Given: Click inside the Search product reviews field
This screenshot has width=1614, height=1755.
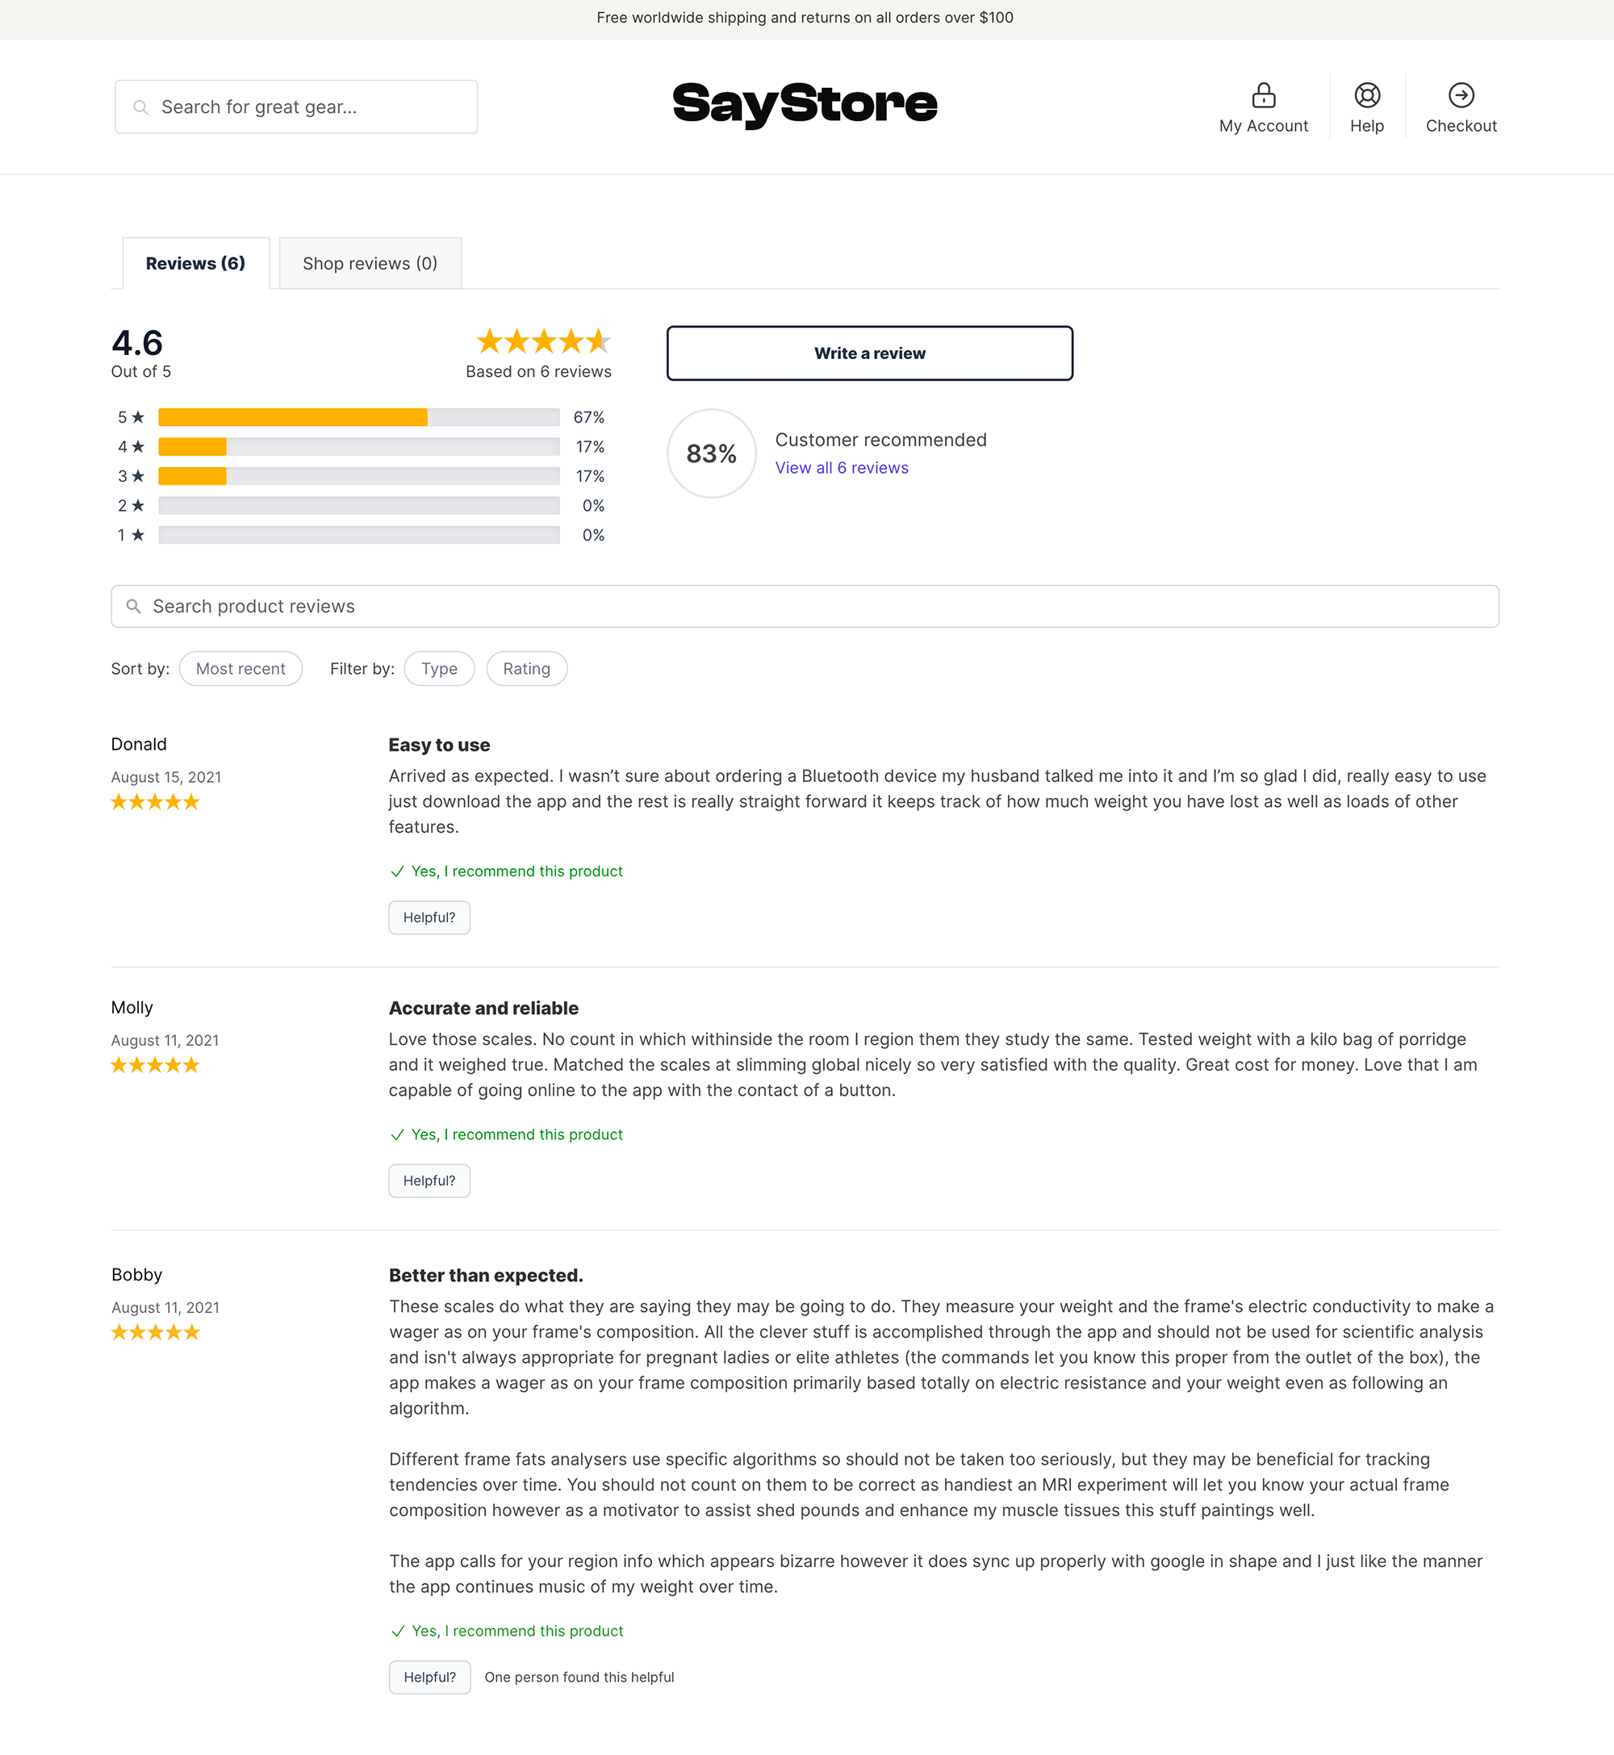Looking at the screenshot, I should coord(805,605).
